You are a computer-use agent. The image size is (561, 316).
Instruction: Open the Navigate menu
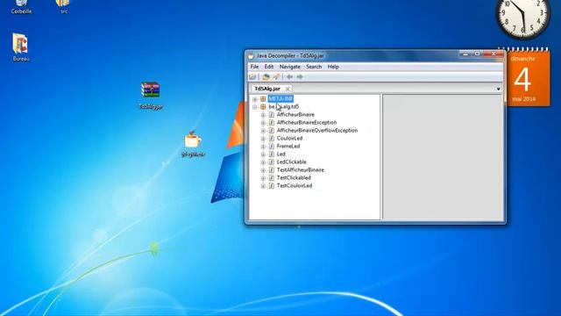290,67
